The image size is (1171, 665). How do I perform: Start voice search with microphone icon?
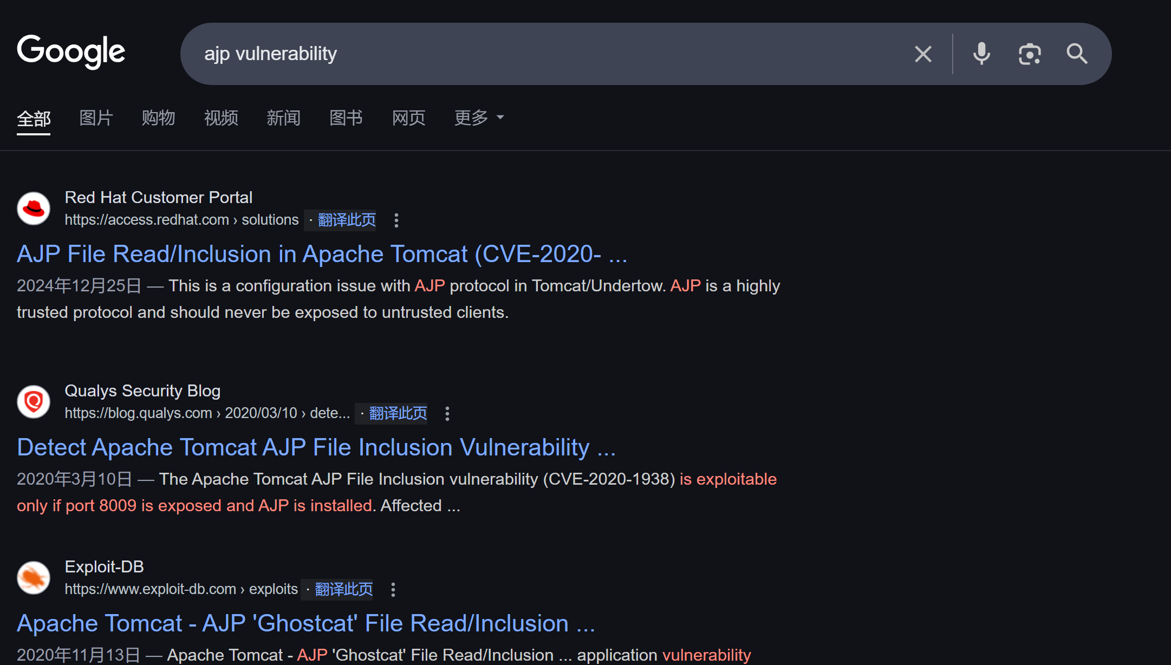coord(981,54)
